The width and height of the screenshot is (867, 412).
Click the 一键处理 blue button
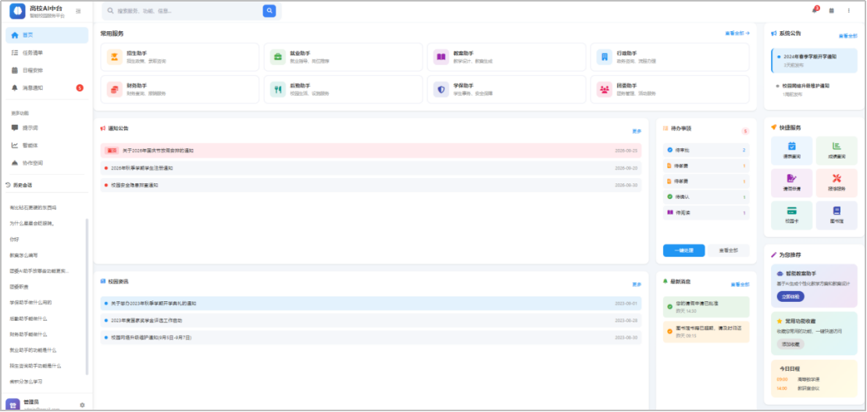pyautogui.click(x=684, y=250)
